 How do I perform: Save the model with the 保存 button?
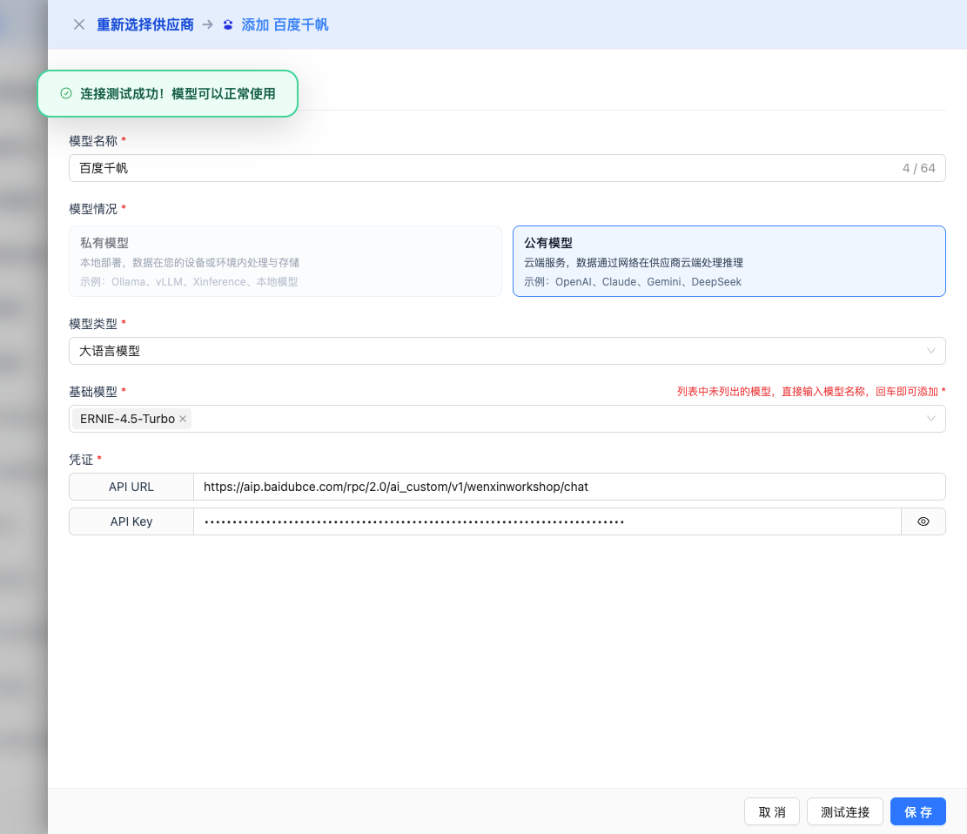[x=917, y=812]
